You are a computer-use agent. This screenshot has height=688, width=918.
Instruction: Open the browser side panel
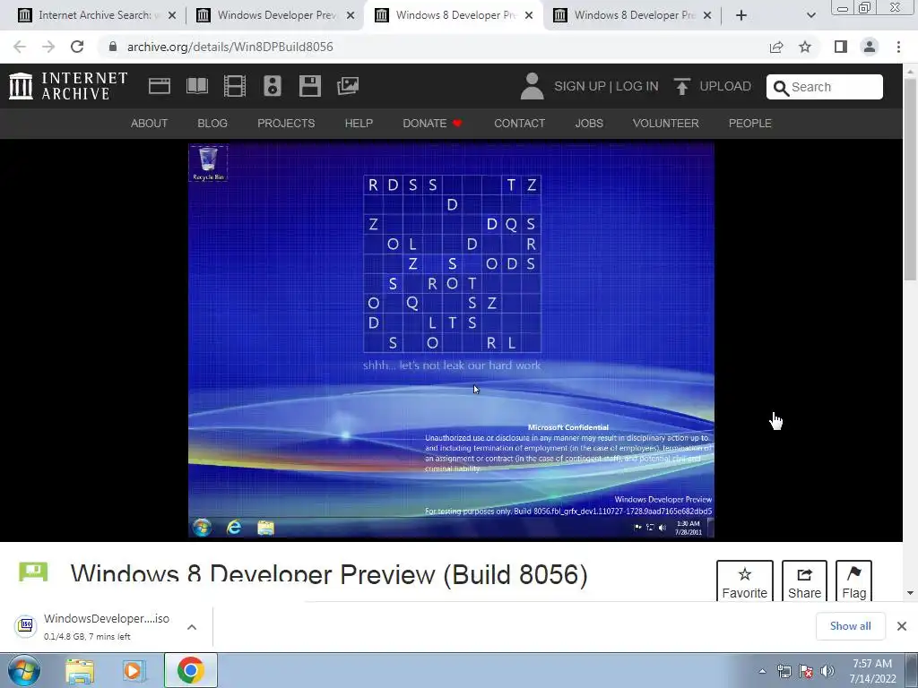tap(841, 47)
